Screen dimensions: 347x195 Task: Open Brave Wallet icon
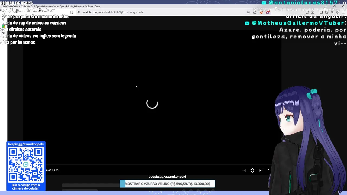[x=327, y=12]
